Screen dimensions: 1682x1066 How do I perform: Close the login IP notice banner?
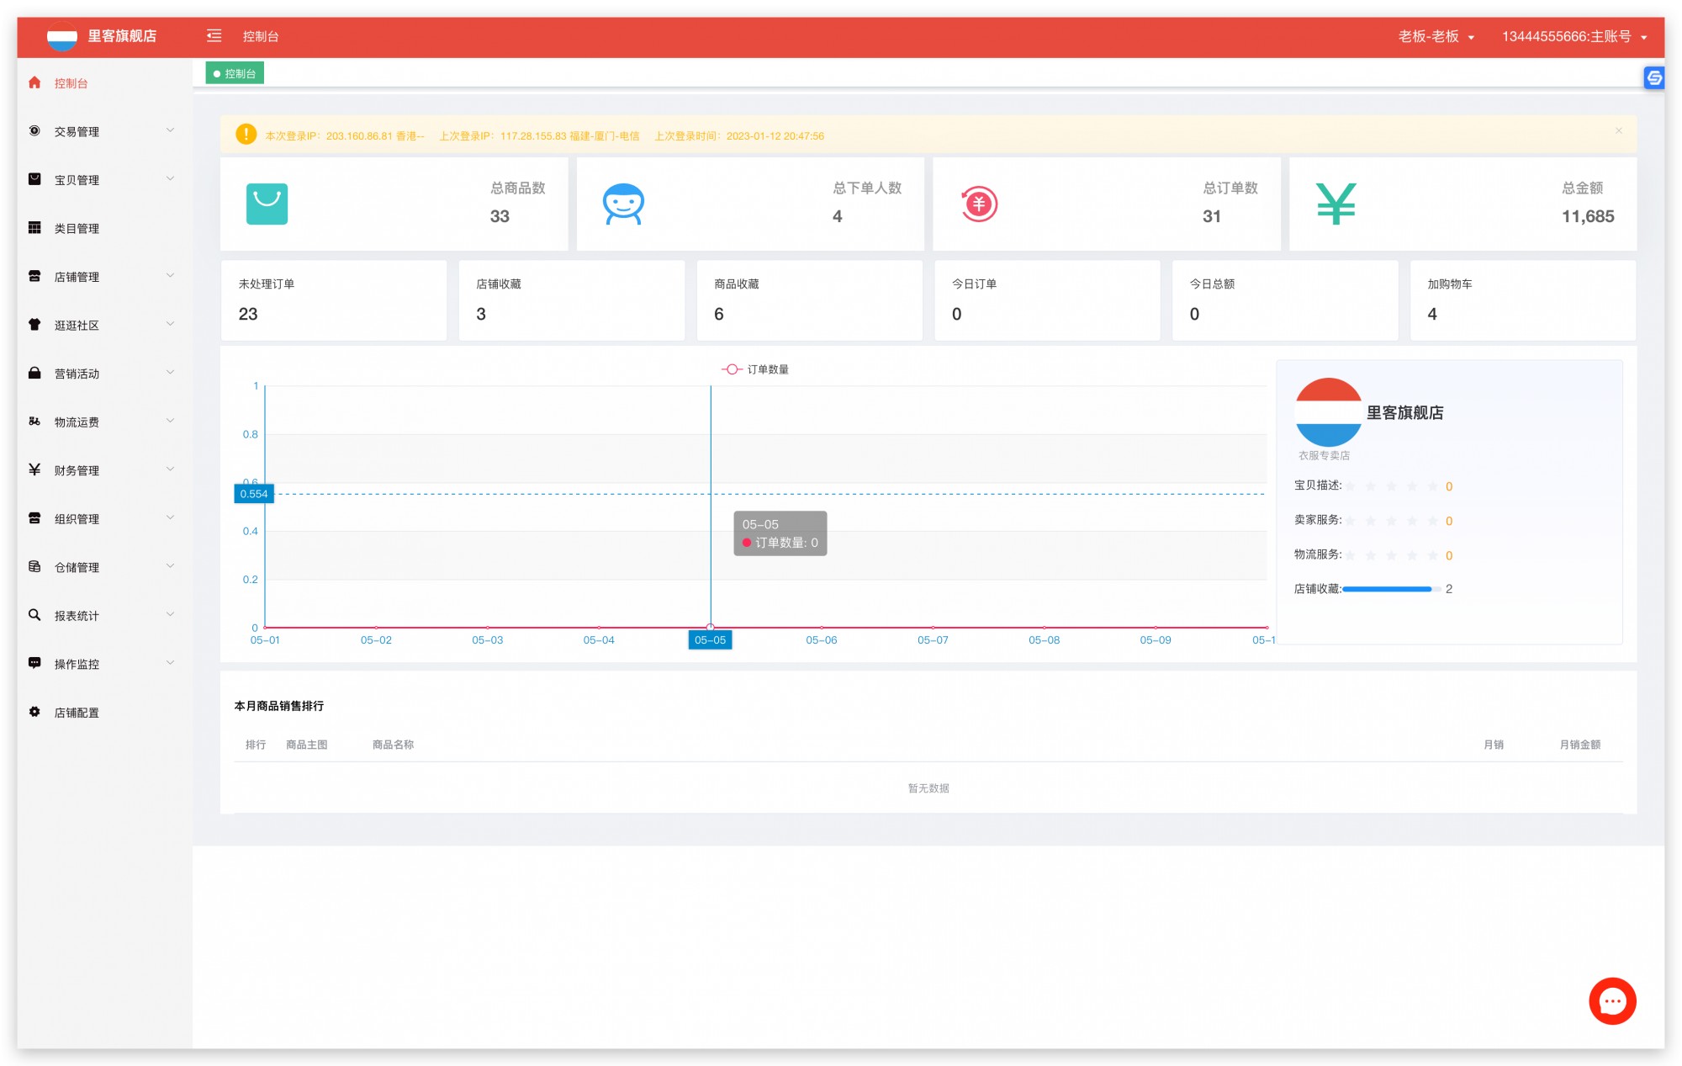click(1618, 131)
